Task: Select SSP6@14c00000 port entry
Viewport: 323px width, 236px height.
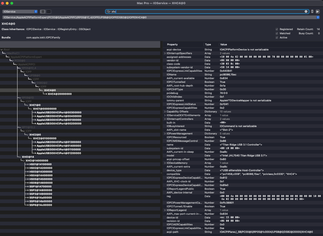Action: (x=41, y=205)
